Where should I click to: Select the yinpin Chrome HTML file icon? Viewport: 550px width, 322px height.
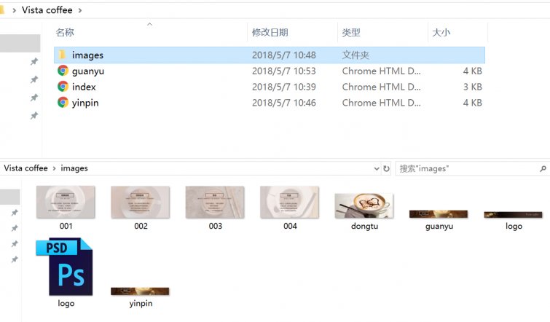coord(63,103)
